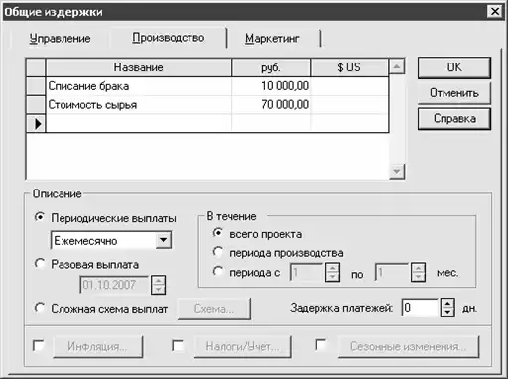Choose the периода с radio option
Screen dimensions: 508x379
[217, 272]
